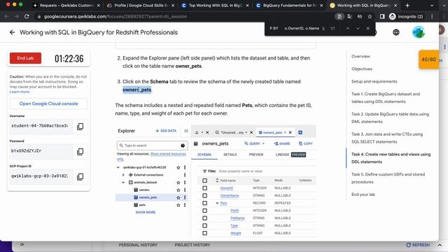Jump to Setup and requirements

click(374, 81)
